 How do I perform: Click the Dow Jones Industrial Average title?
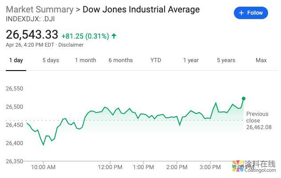click(141, 9)
